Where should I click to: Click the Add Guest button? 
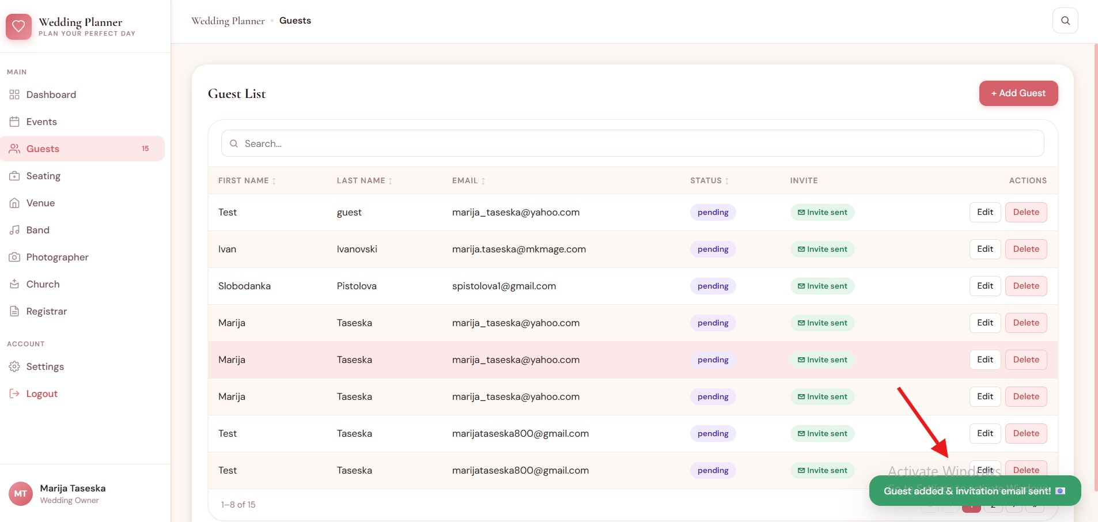click(1018, 93)
